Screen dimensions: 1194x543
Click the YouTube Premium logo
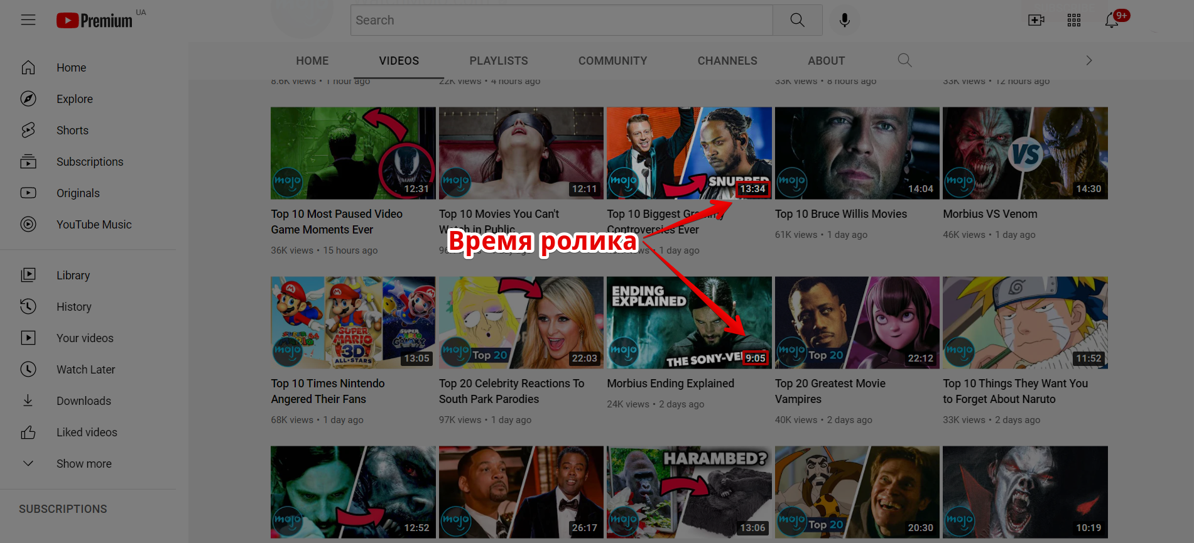click(x=94, y=21)
